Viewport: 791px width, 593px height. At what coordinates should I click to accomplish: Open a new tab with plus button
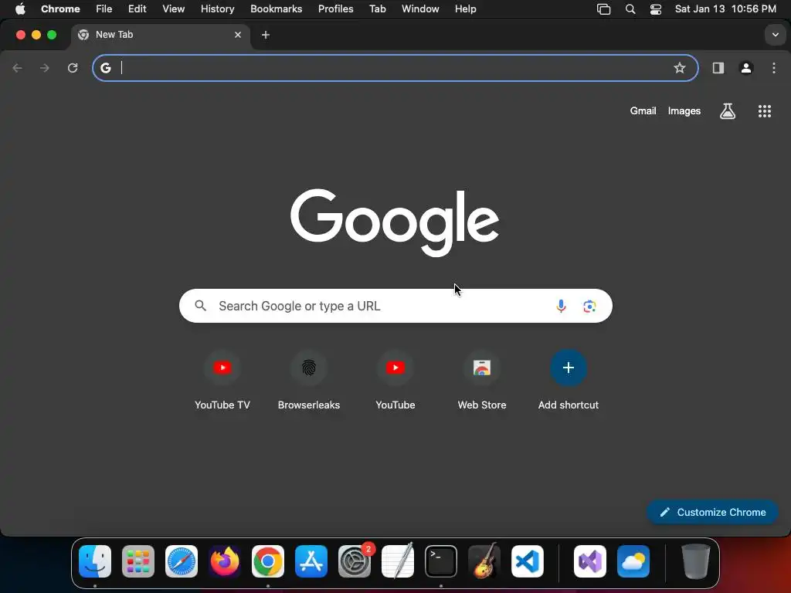tap(266, 35)
